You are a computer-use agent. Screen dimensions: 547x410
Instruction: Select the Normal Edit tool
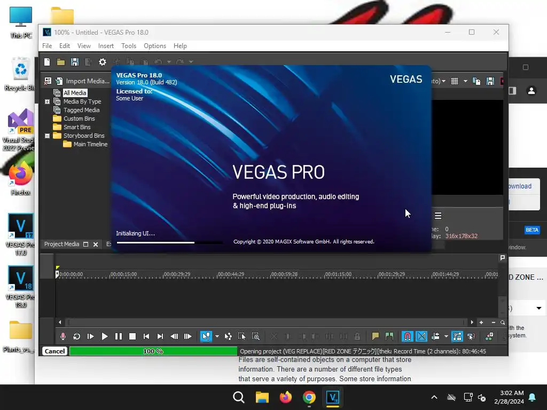[206, 336]
